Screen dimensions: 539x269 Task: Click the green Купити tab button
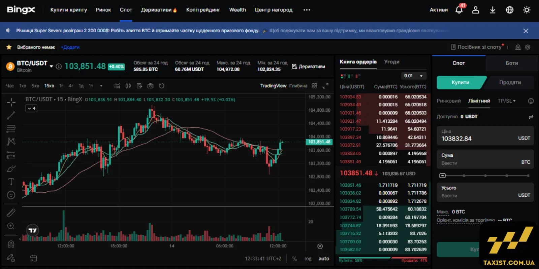click(461, 82)
